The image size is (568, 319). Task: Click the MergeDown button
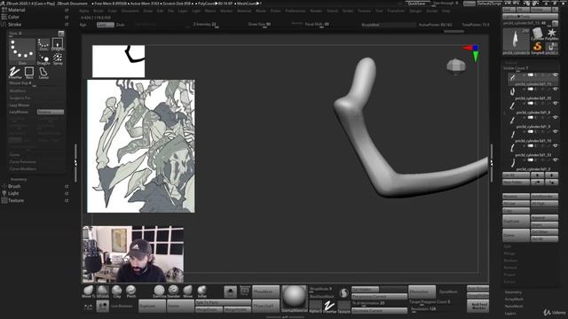[x=209, y=309]
